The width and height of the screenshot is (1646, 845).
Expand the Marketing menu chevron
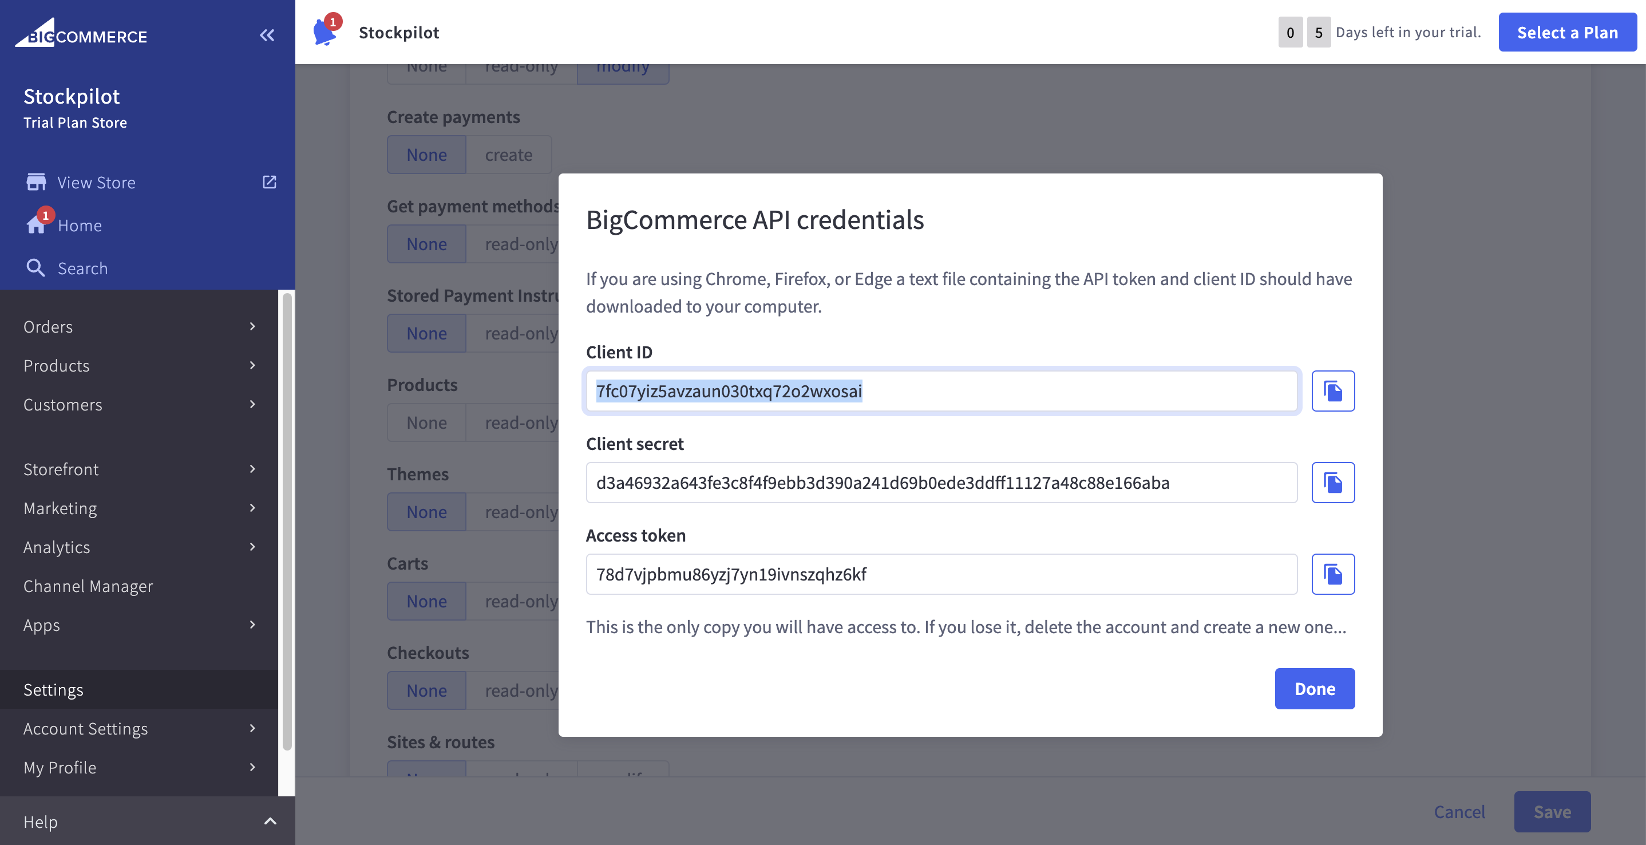252,507
